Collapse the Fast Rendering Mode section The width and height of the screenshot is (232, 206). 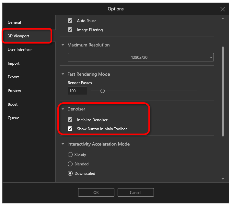coord(63,74)
